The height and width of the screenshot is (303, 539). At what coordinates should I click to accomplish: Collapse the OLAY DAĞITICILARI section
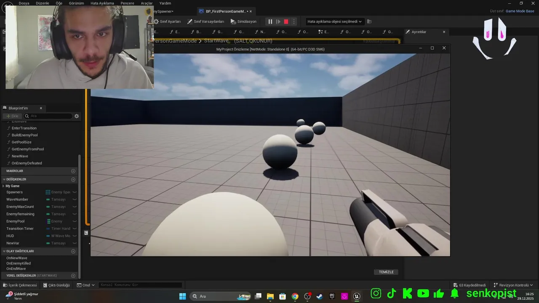(x=4, y=251)
